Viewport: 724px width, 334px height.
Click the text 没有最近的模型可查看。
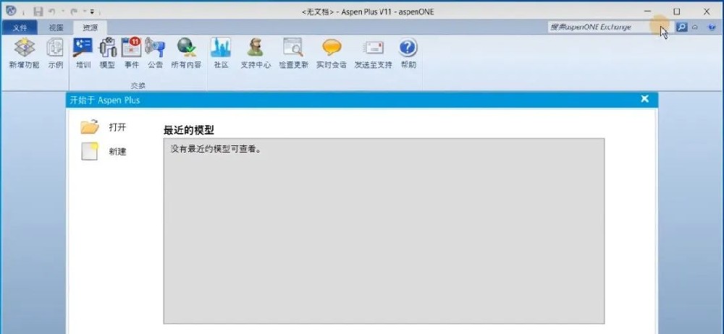tap(216, 150)
